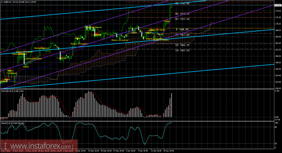Select the R1 172.12 resistance level label
Image resolution: width=282 pixels, height=153 pixels.
(182, 19)
